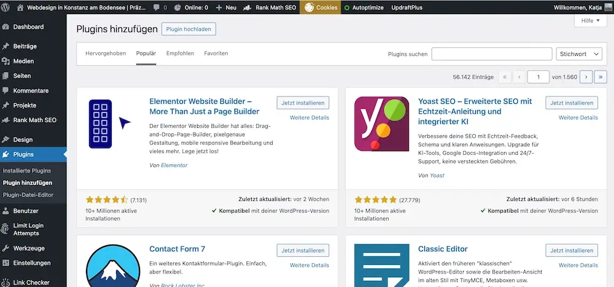Screen dimensions: 614x287
Task: Click the Dashboard gauge icon
Action: point(6,27)
